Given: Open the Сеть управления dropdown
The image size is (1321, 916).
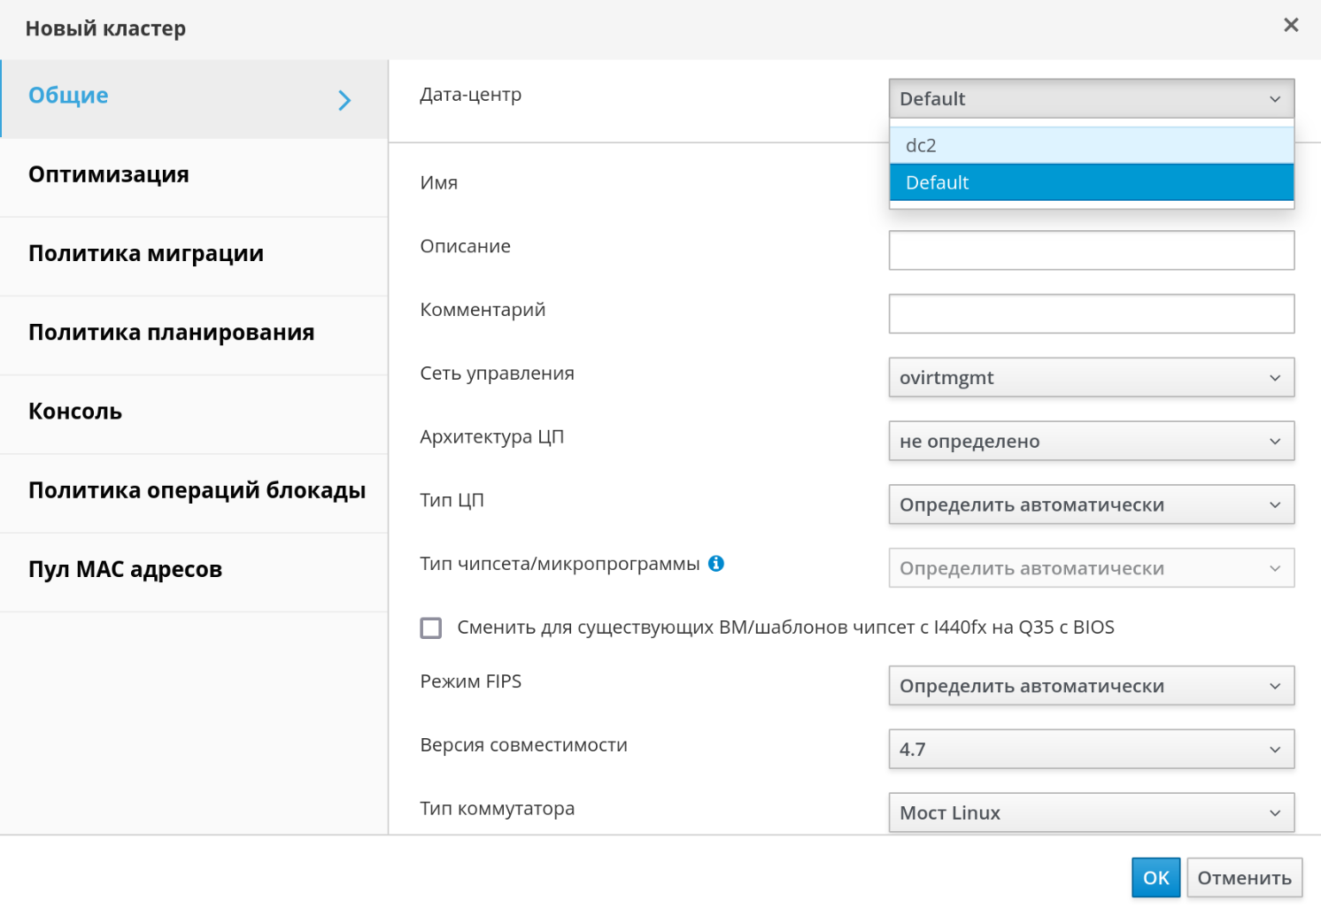Looking at the screenshot, I should pyautogui.click(x=1091, y=378).
